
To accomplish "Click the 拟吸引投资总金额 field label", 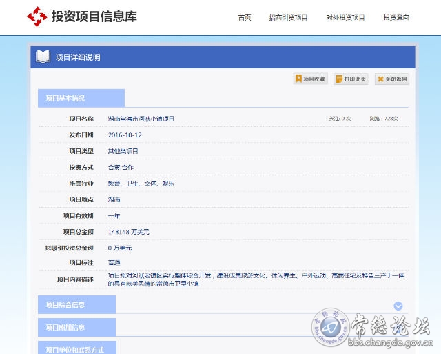I will [69, 248].
